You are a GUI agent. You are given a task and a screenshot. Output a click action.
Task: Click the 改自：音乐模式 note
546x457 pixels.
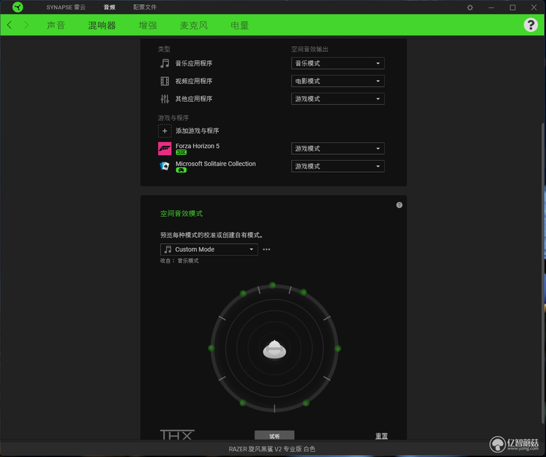[179, 261]
